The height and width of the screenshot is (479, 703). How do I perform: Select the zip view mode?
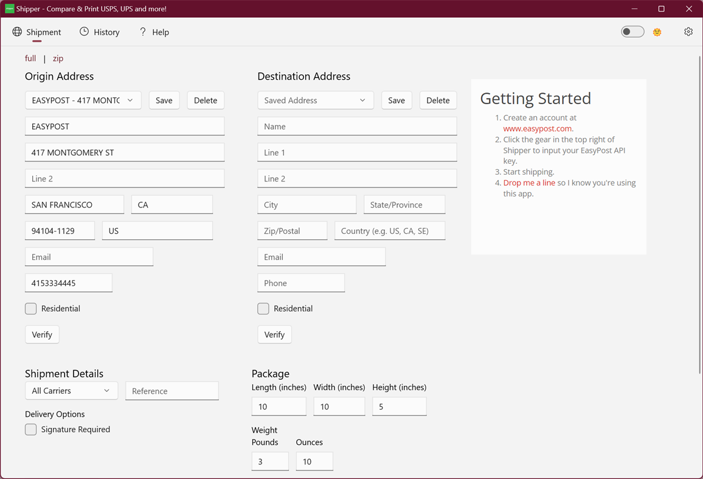point(58,58)
